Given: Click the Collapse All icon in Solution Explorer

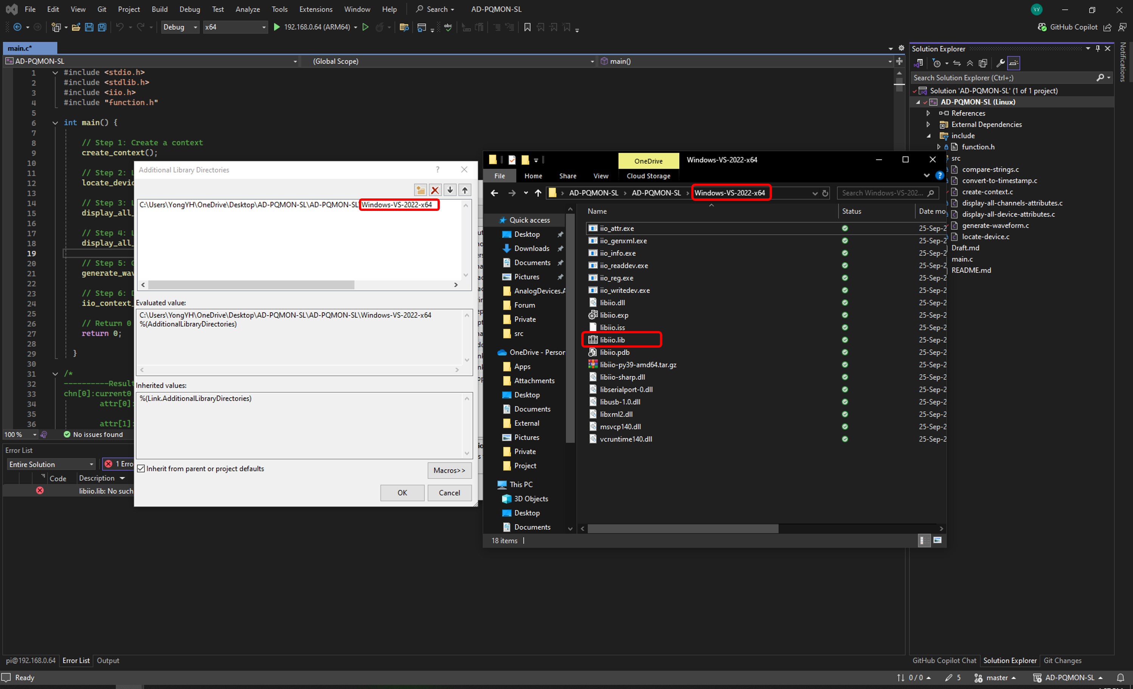Looking at the screenshot, I should tap(970, 63).
